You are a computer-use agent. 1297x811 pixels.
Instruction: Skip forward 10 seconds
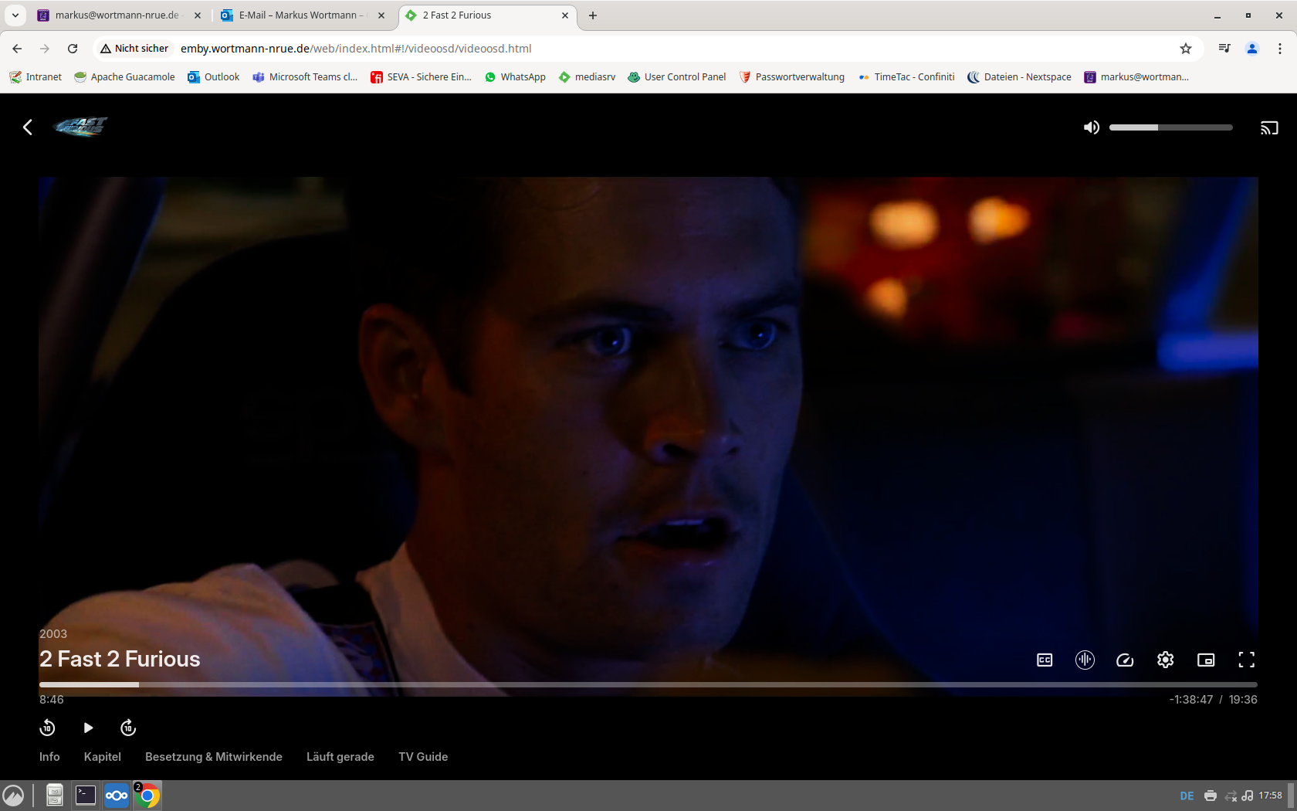(127, 727)
